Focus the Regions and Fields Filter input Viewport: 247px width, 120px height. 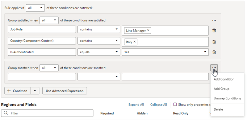tap(47, 113)
